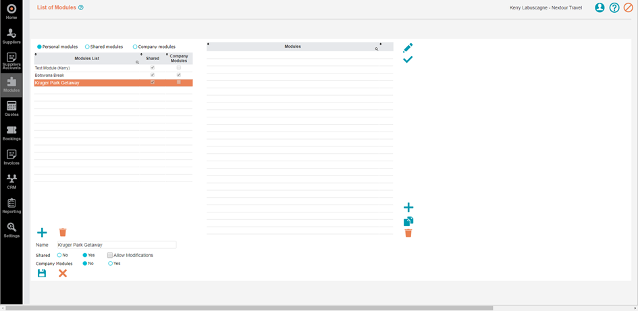
Task: Click the checkmark validate icon
Action: pos(408,59)
